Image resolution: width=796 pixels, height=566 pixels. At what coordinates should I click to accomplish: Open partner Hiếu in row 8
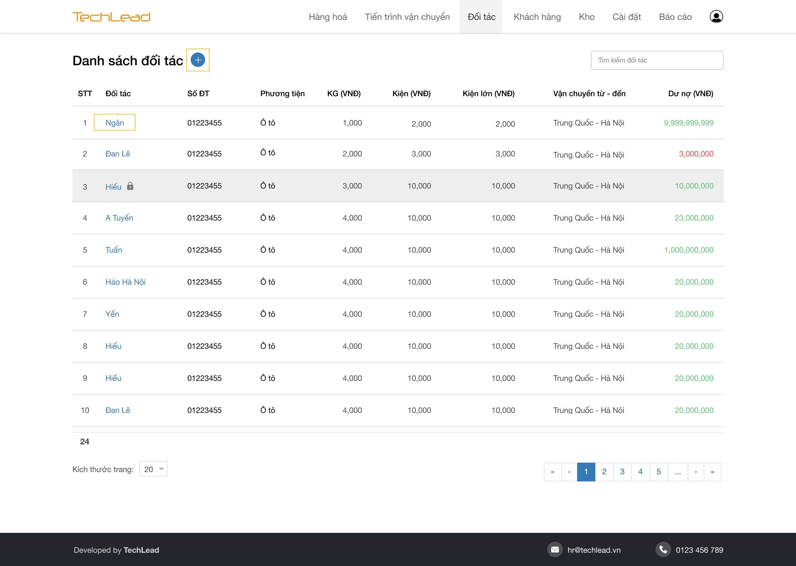click(x=113, y=346)
